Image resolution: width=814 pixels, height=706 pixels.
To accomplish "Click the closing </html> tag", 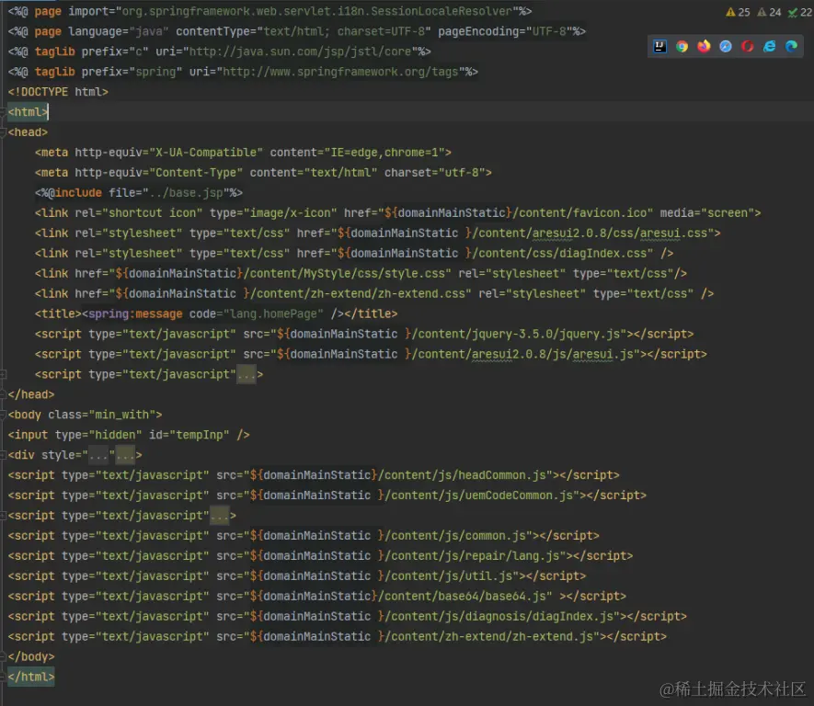I will (x=31, y=677).
